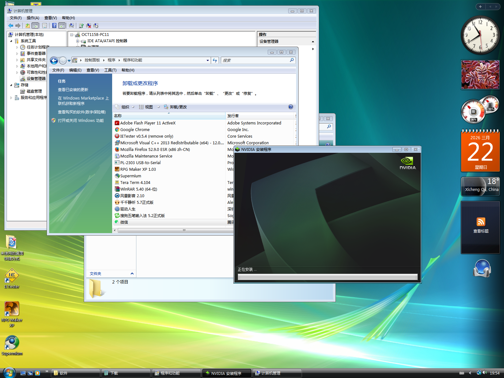Open the 视图 dropdown arrow
Viewport: 504px width, 378px height.
coord(158,107)
